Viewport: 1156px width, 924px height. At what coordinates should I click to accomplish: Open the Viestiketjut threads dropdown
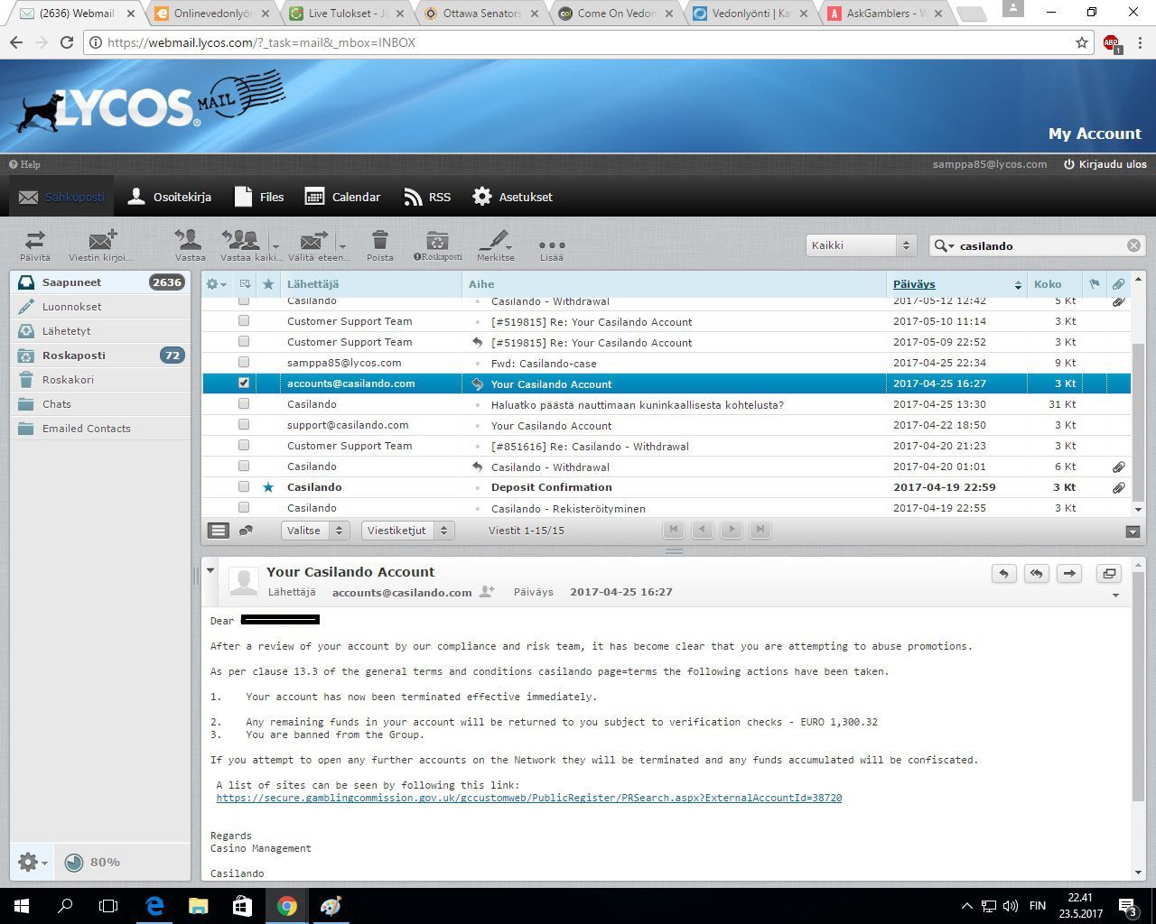point(407,531)
